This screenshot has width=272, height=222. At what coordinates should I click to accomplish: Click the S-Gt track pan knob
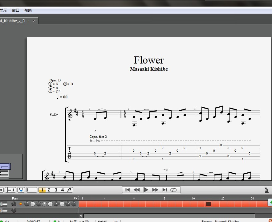pyautogui.click(x=14, y=204)
